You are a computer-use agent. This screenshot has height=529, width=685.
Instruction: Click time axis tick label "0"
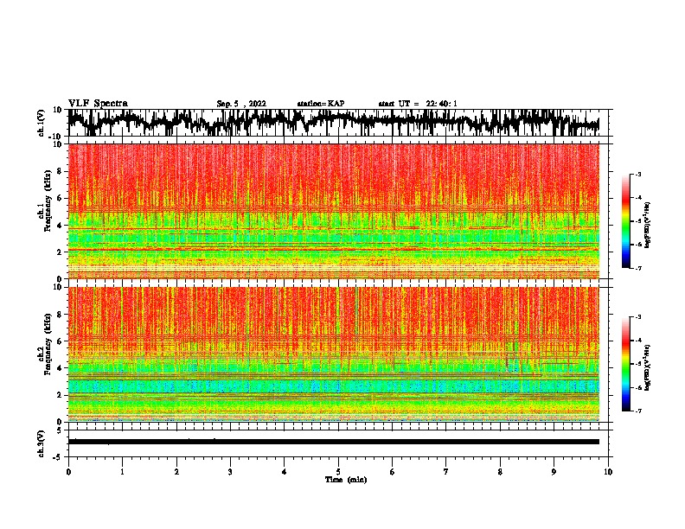pos(68,472)
